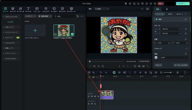Click the voiceover microphone icon in timeline toolbar
The width and height of the screenshot is (192, 110).
[x=140, y=73]
